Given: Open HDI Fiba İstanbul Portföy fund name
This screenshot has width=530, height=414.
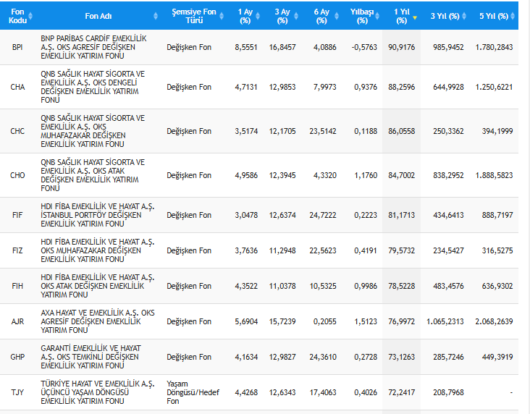Looking at the screenshot, I should (97, 215).
